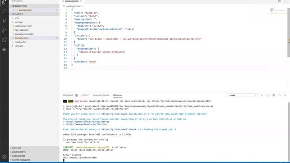The image size is (290, 163).
Task: Open the localhost:8080 URL in terminal
Action: 83,158
